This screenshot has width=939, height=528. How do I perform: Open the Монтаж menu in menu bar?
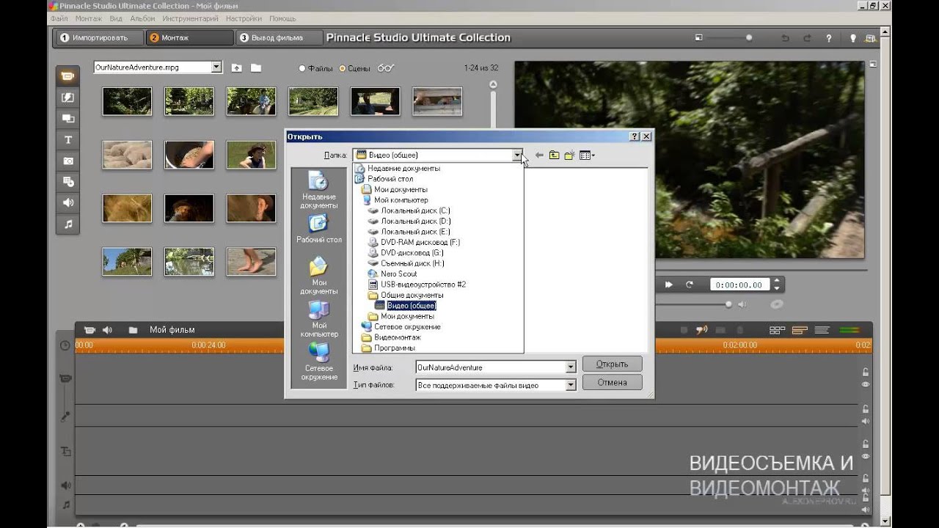[x=88, y=18]
